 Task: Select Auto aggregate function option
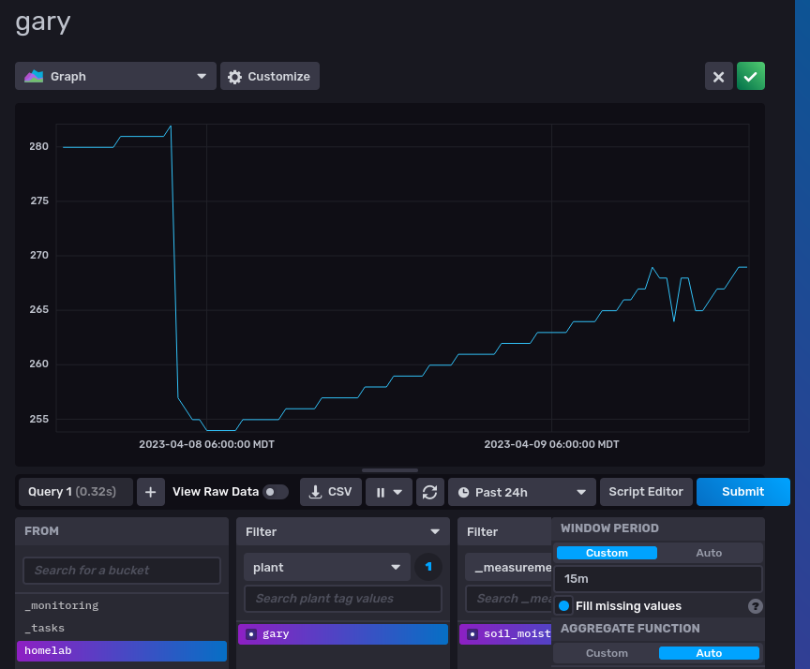coord(709,653)
